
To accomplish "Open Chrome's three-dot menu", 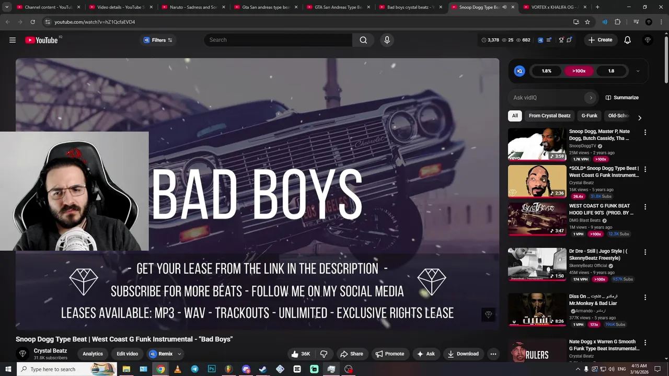I will click(661, 22).
